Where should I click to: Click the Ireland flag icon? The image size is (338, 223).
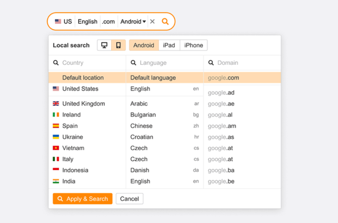pyautogui.click(x=56, y=115)
